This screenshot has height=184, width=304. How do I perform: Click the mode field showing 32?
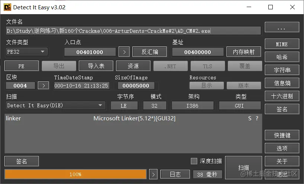[154, 106]
